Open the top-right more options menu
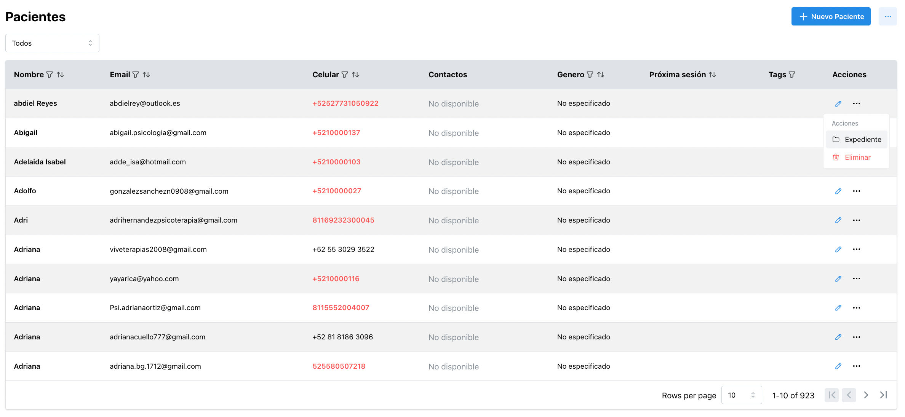905x417 pixels. coord(888,16)
